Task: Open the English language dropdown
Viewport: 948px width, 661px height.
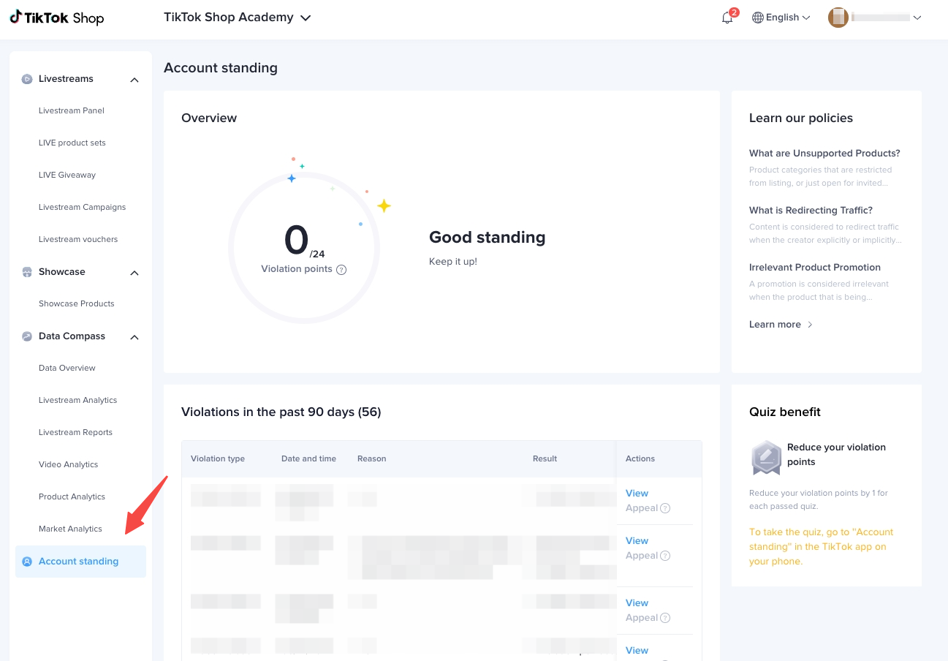Action: point(781,18)
